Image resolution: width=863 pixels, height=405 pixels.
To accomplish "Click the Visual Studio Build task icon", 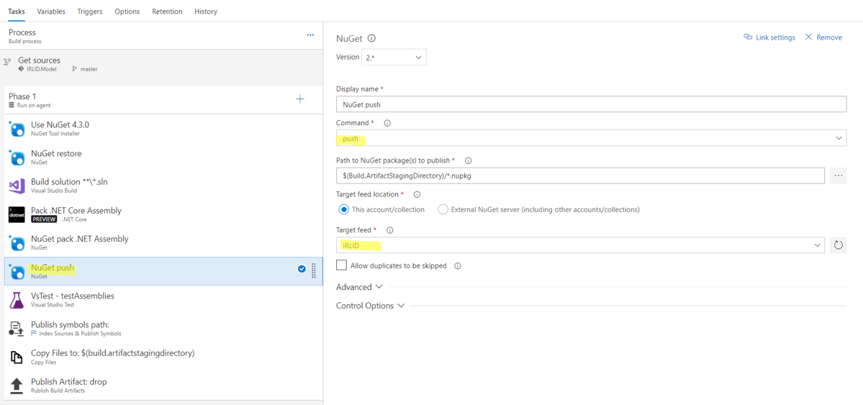I will (17, 186).
